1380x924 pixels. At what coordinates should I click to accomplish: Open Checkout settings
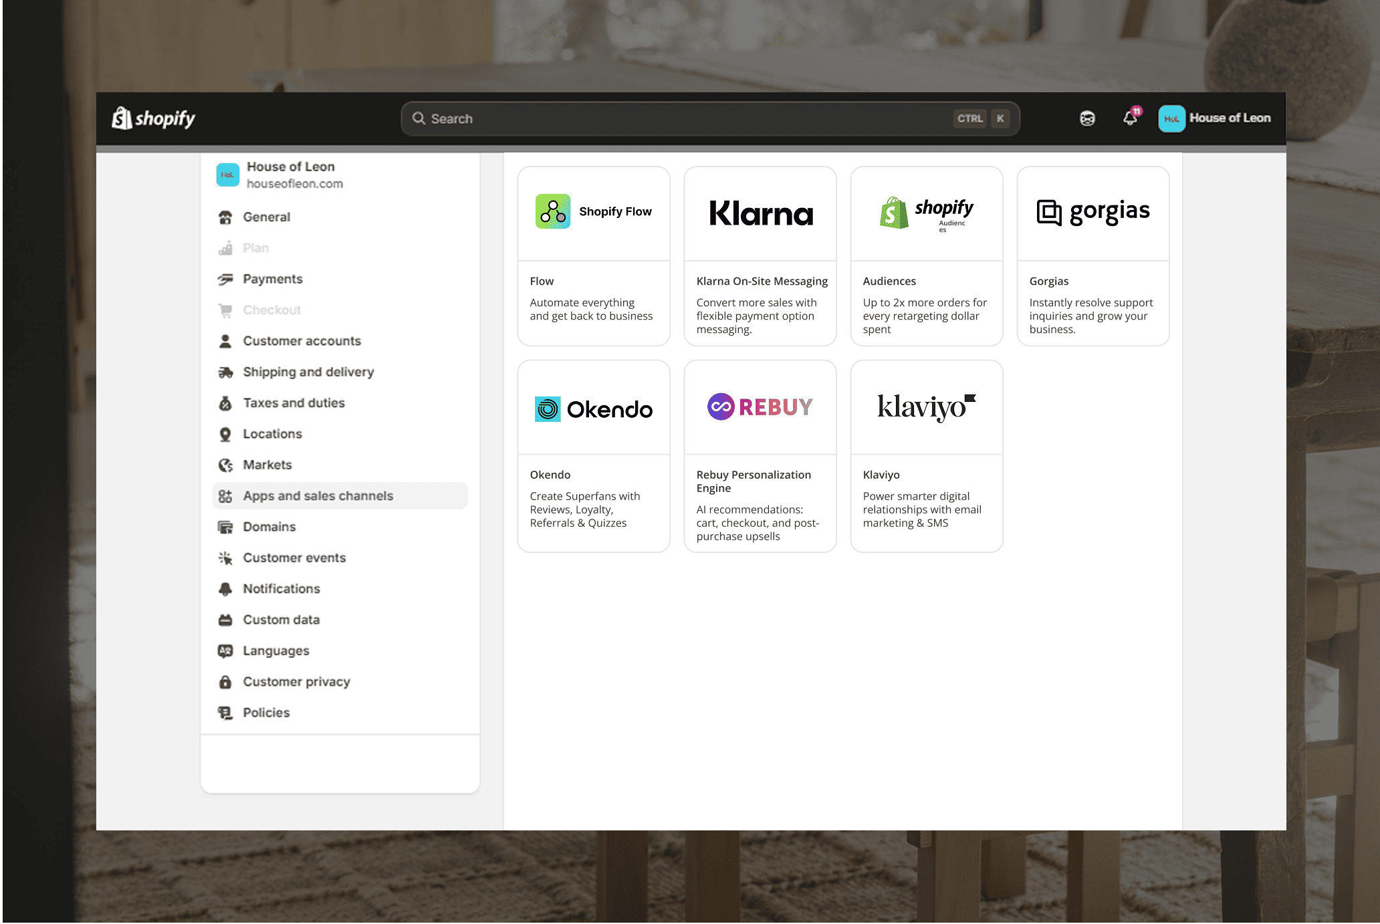click(271, 310)
